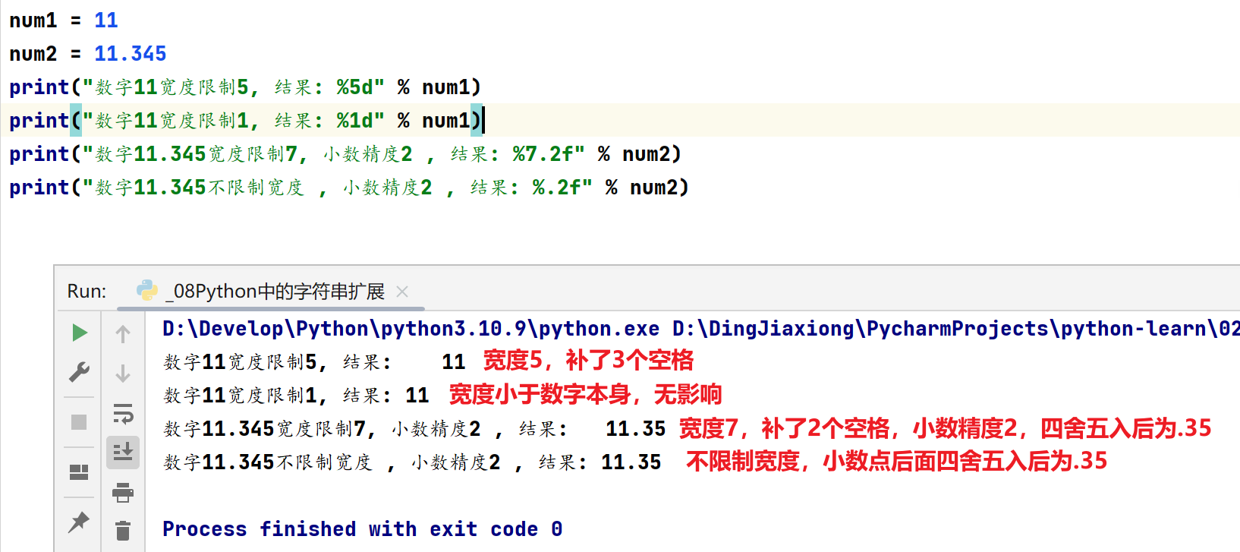Screen dimensions: 1240x552
Task: Click Down the stack trace arrow
Action: click(123, 374)
